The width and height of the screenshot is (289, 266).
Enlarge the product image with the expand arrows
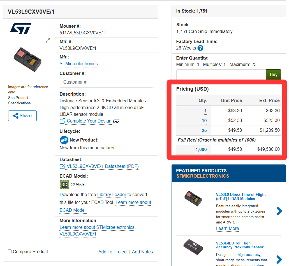(x=48, y=41)
